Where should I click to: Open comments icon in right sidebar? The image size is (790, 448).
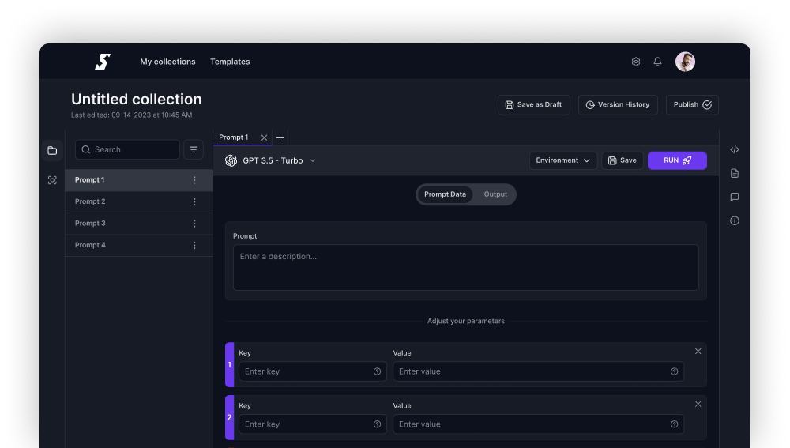[x=735, y=197]
